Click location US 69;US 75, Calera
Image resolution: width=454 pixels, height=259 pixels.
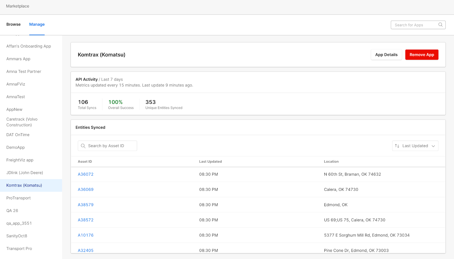(x=355, y=220)
